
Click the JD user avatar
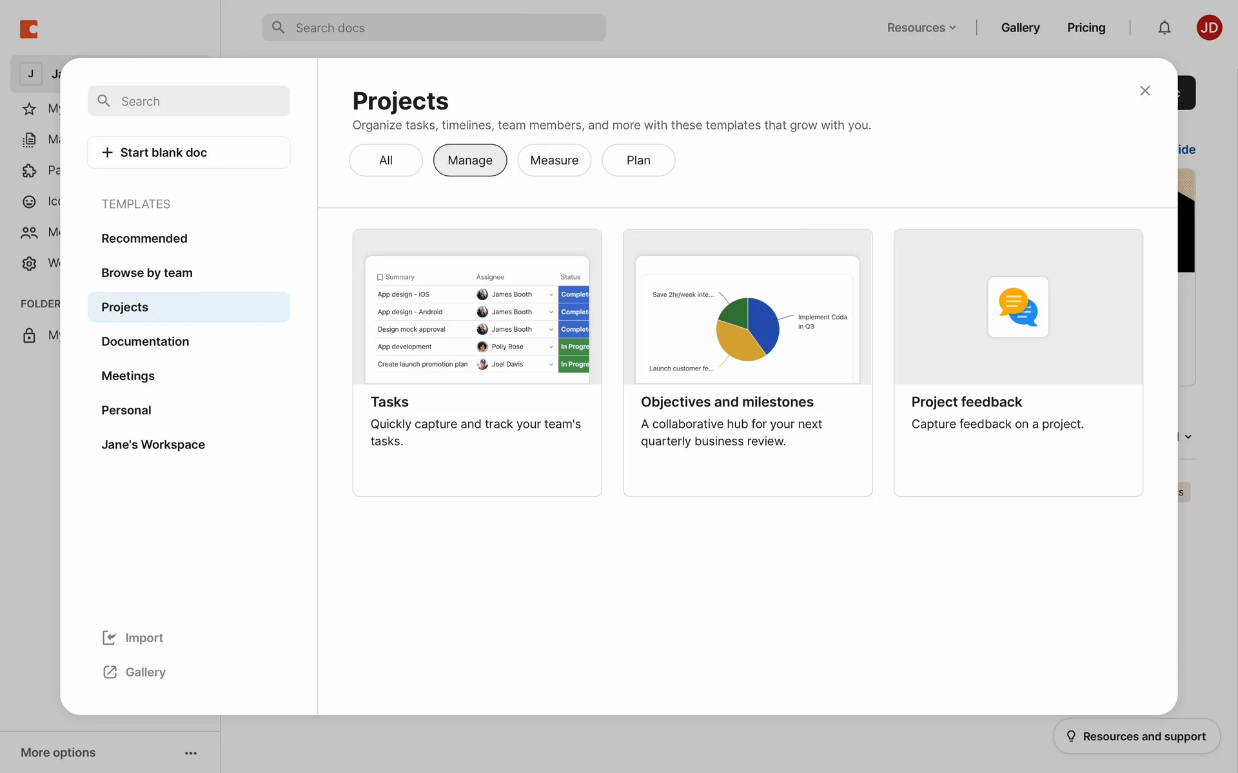click(x=1209, y=28)
